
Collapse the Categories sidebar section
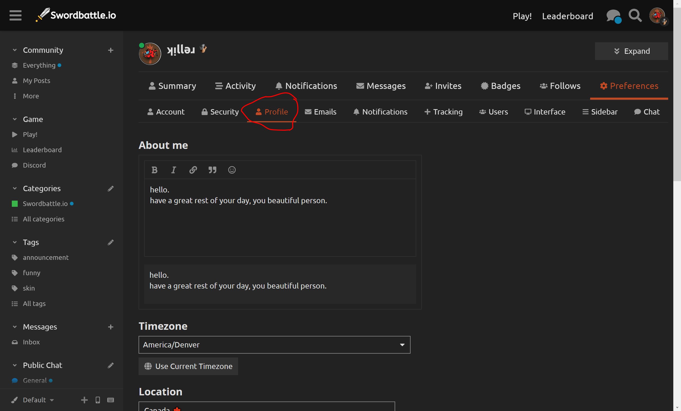click(x=15, y=189)
